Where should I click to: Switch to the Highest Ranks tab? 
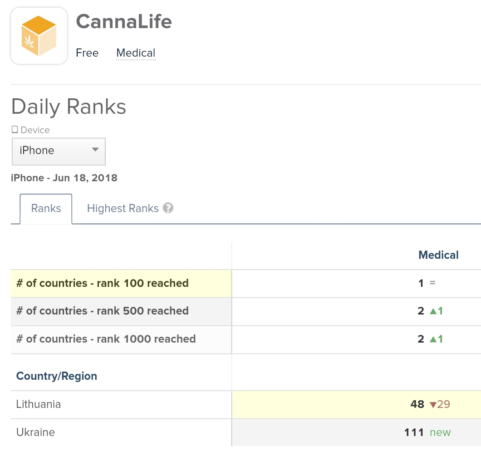pos(123,208)
